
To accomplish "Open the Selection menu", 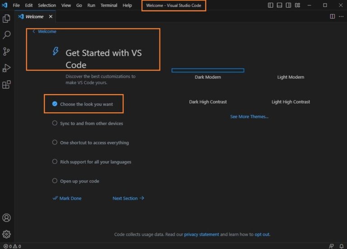I will click(x=47, y=5).
